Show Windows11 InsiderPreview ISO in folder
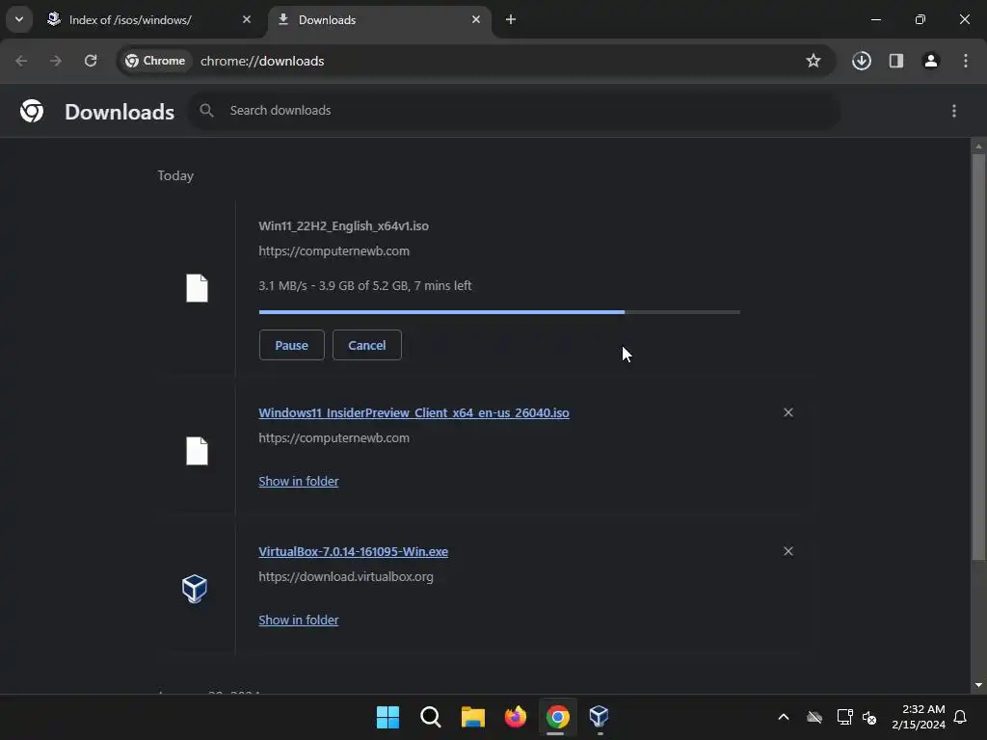The image size is (987, 740). pyautogui.click(x=299, y=482)
